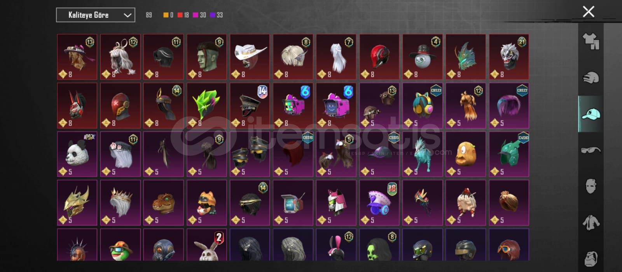
Task: Select the helmet category icon
Action: point(591,77)
